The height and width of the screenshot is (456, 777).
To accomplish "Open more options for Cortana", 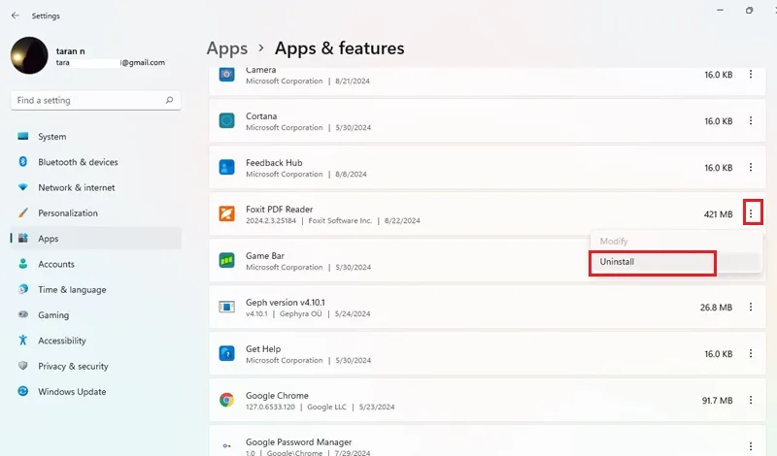I will (751, 121).
